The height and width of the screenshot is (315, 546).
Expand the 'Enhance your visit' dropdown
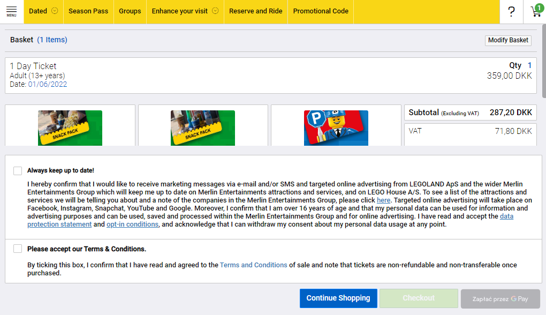coord(185,11)
